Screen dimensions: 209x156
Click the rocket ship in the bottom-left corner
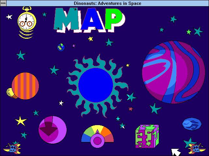(x=12, y=149)
